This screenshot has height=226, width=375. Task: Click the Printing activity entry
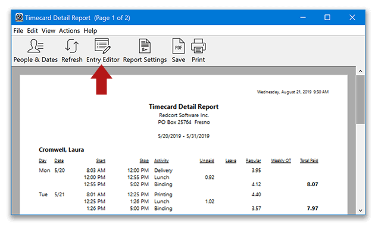(x=163, y=194)
